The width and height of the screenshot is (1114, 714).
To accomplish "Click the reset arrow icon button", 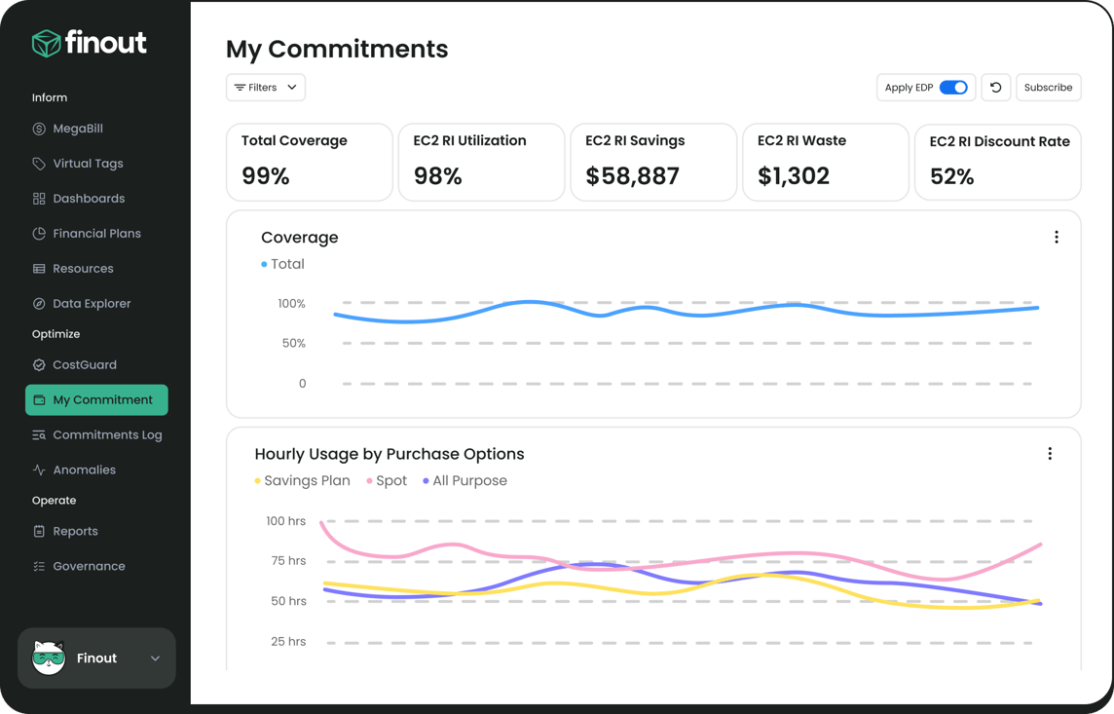I will coord(996,88).
